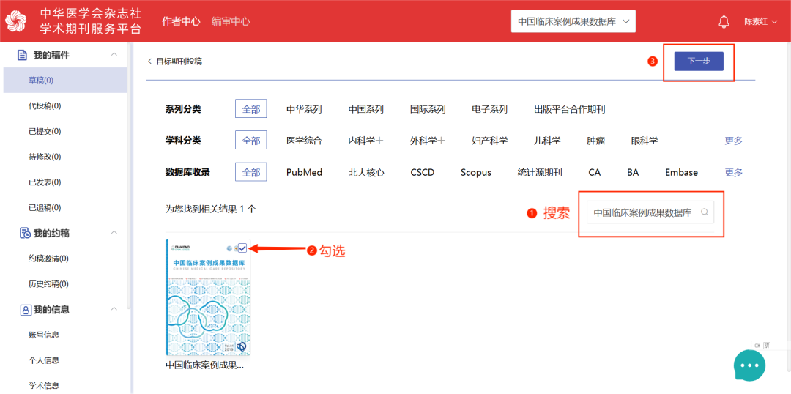Filter by Scopus
The height and width of the screenshot is (394, 791).
(x=476, y=173)
